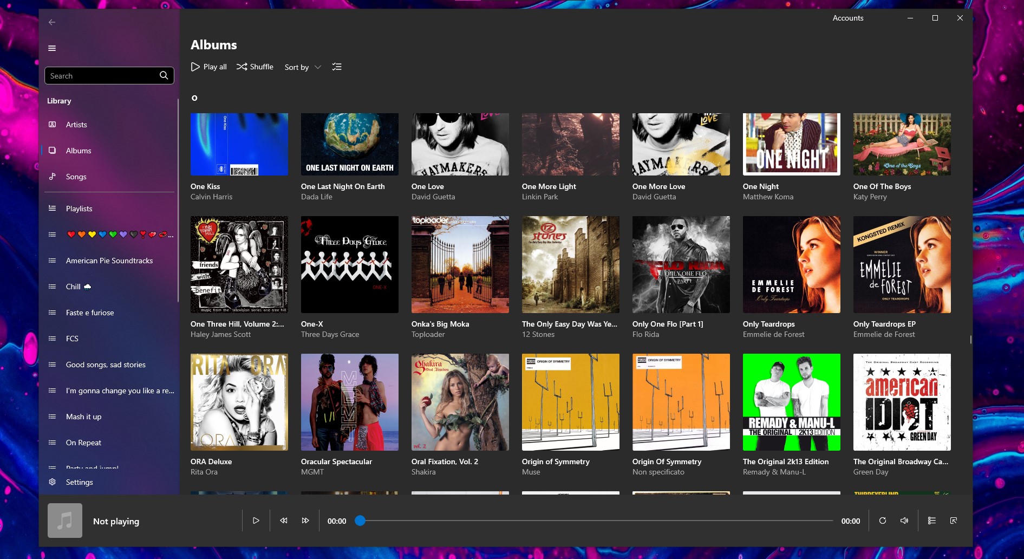Viewport: 1024px width, 559px height.
Task: Open the Only Teardrops album cover
Action: click(x=792, y=264)
